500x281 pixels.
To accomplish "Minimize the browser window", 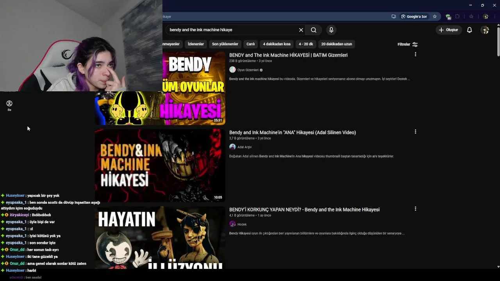I will click(x=470, y=5).
